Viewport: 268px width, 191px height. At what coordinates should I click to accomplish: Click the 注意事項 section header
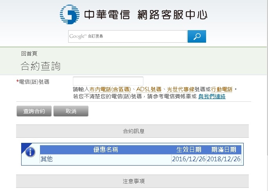point(132,181)
